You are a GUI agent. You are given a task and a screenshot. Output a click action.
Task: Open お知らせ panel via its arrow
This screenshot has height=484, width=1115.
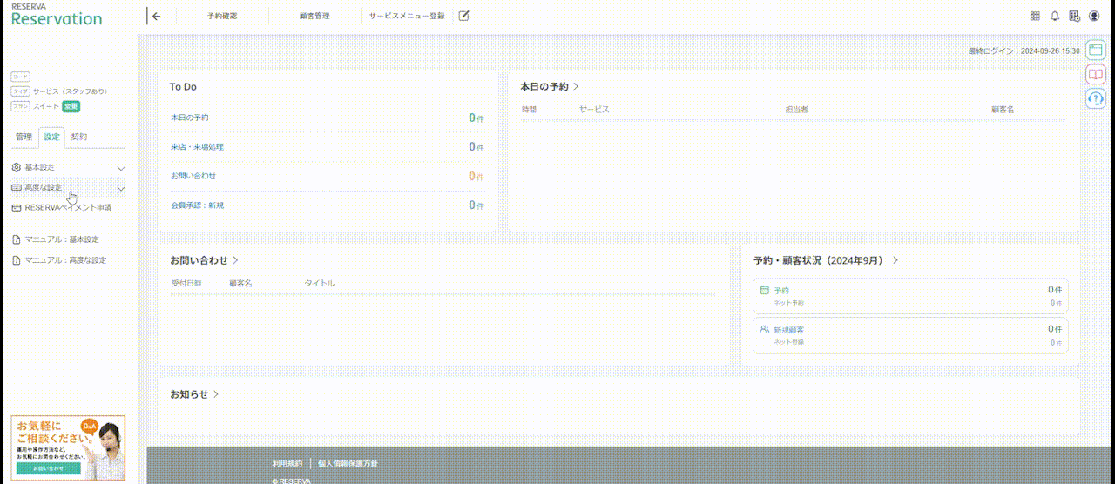click(x=216, y=394)
